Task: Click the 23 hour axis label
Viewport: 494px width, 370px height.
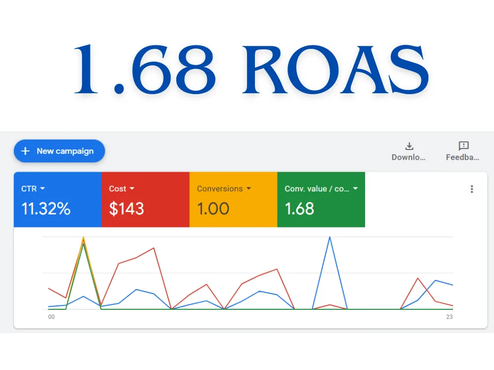Action: click(x=449, y=317)
